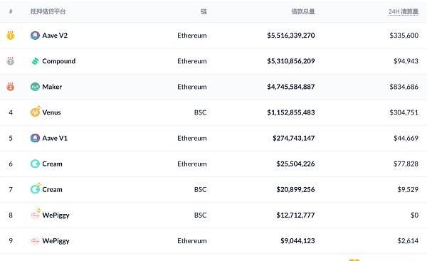Click the Cream BSC logo icon

click(x=36, y=188)
